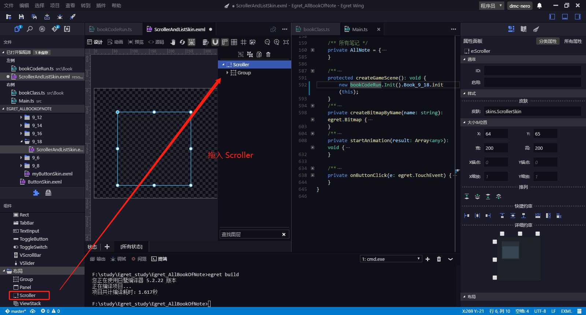The width and height of the screenshot is (586, 315).
Task: Click the kill terminal trash icon
Action: 439,259
